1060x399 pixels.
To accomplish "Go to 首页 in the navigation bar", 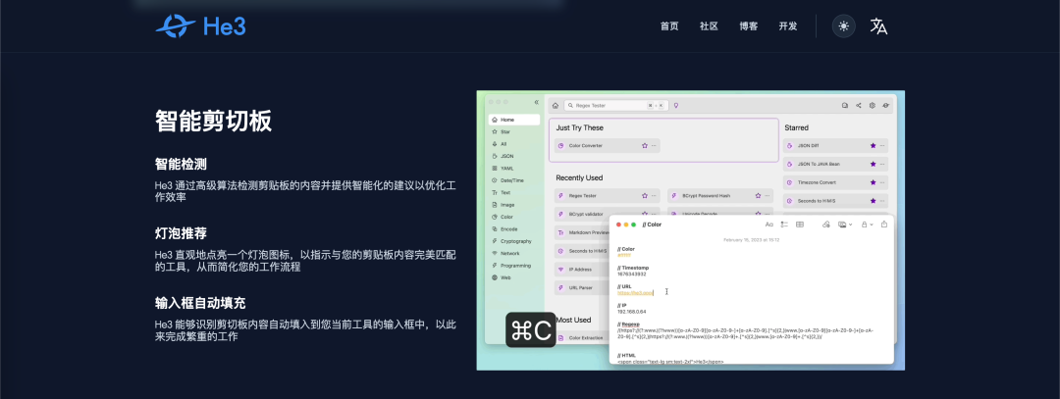I will pyautogui.click(x=669, y=26).
